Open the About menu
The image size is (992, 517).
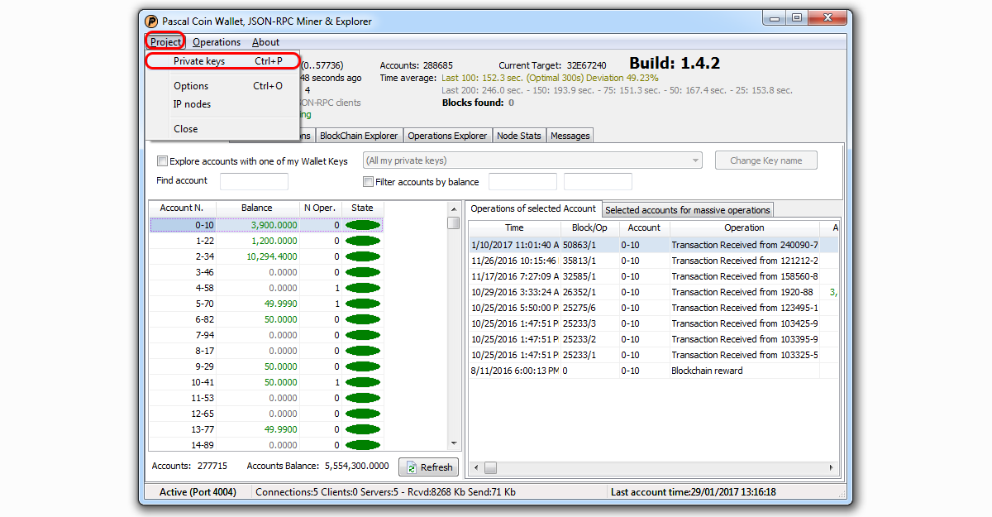[265, 42]
